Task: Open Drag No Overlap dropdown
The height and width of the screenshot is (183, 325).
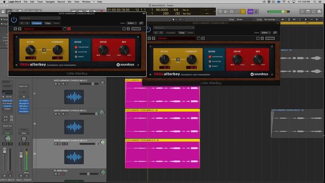Action: coord(271,19)
